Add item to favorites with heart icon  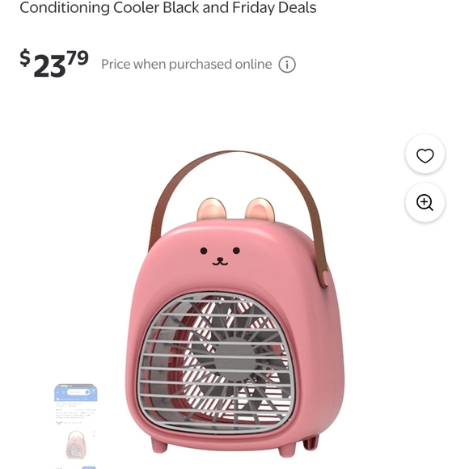click(x=425, y=155)
